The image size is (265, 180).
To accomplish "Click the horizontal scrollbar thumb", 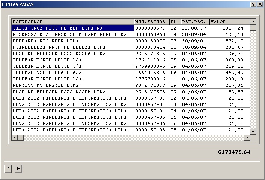I will click(x=21, y=138).
